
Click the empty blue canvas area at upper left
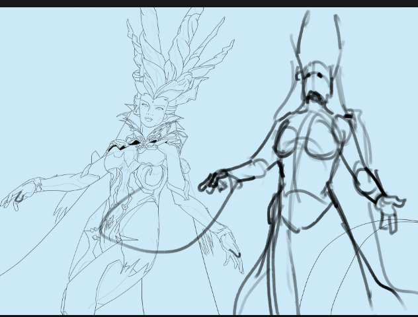click(x=53, y=66)
